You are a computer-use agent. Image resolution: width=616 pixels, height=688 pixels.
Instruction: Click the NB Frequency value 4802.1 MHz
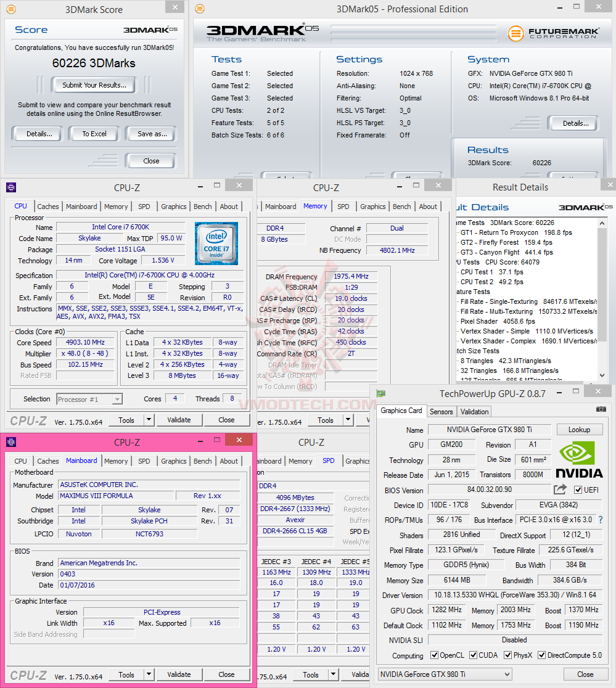(x=397, y=250)
